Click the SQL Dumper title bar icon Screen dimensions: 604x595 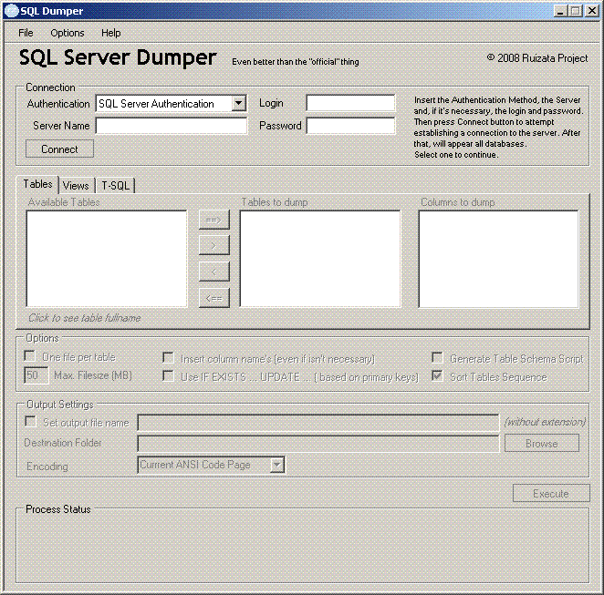click(12, 11)
